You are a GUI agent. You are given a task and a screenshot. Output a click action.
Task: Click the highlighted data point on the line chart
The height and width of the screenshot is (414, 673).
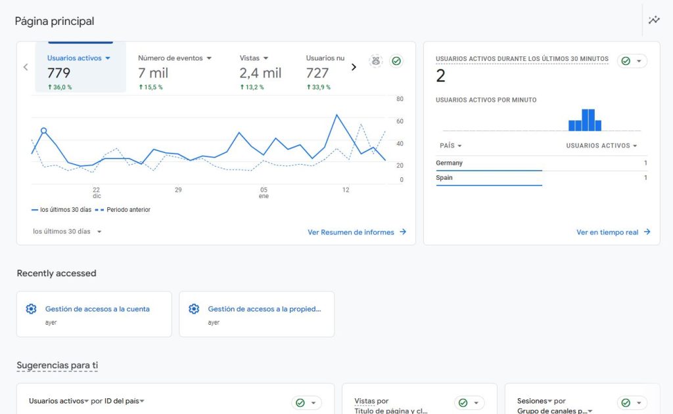pyautogui.click(x=43, y=131)
